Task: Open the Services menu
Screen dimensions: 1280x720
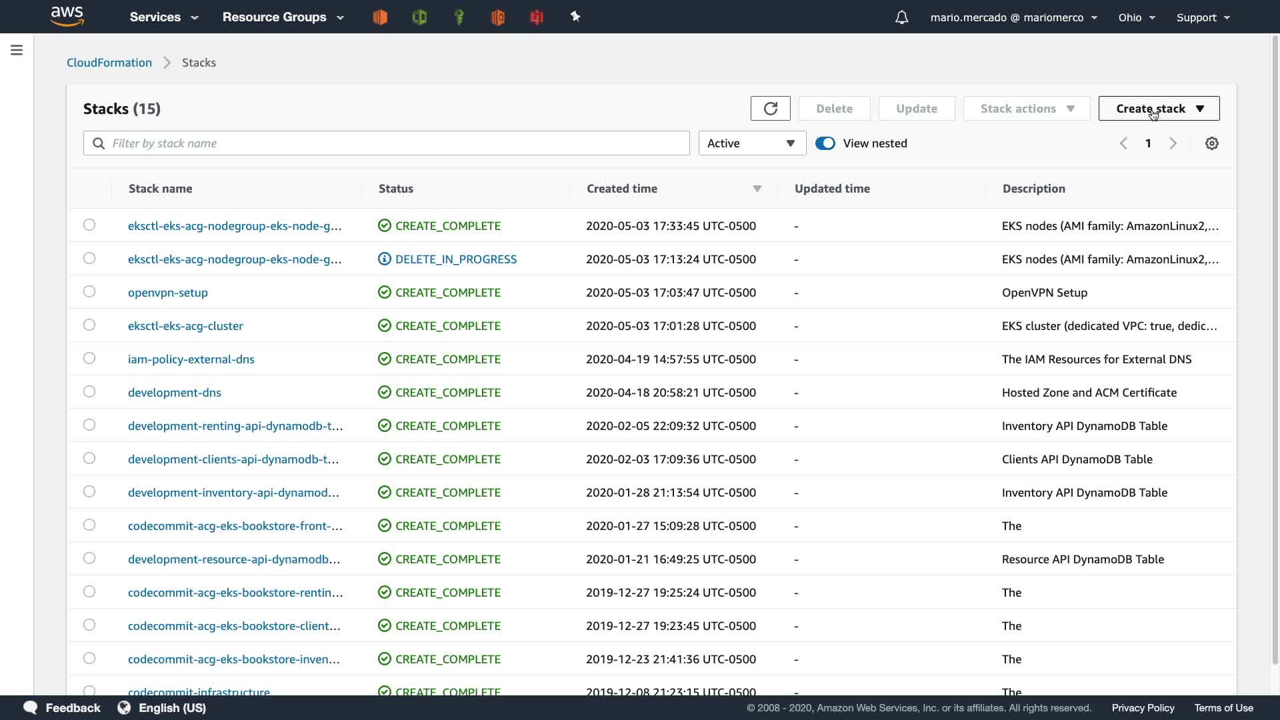Action: click(x=163, y=17)
